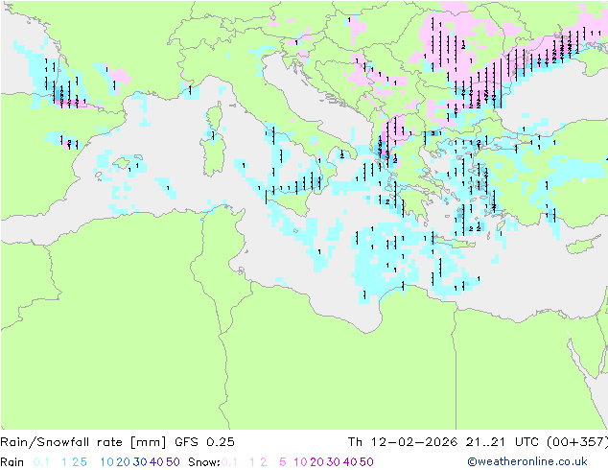
Task: Pick the rain legend 0.1 value
Action: [x=41, y=462]
